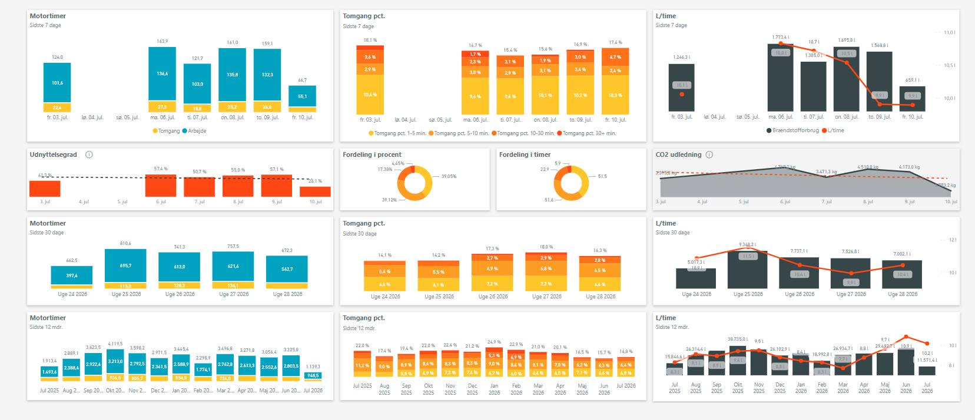
Task: Click 18,0 % total label on Tomgang 30-day chart
Action: (x=546, y=247)
